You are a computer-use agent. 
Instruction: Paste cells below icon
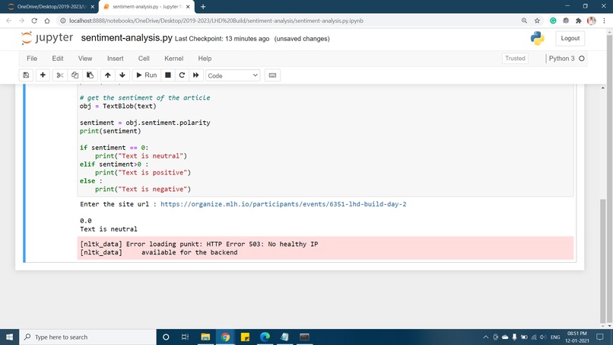[90, 75]
